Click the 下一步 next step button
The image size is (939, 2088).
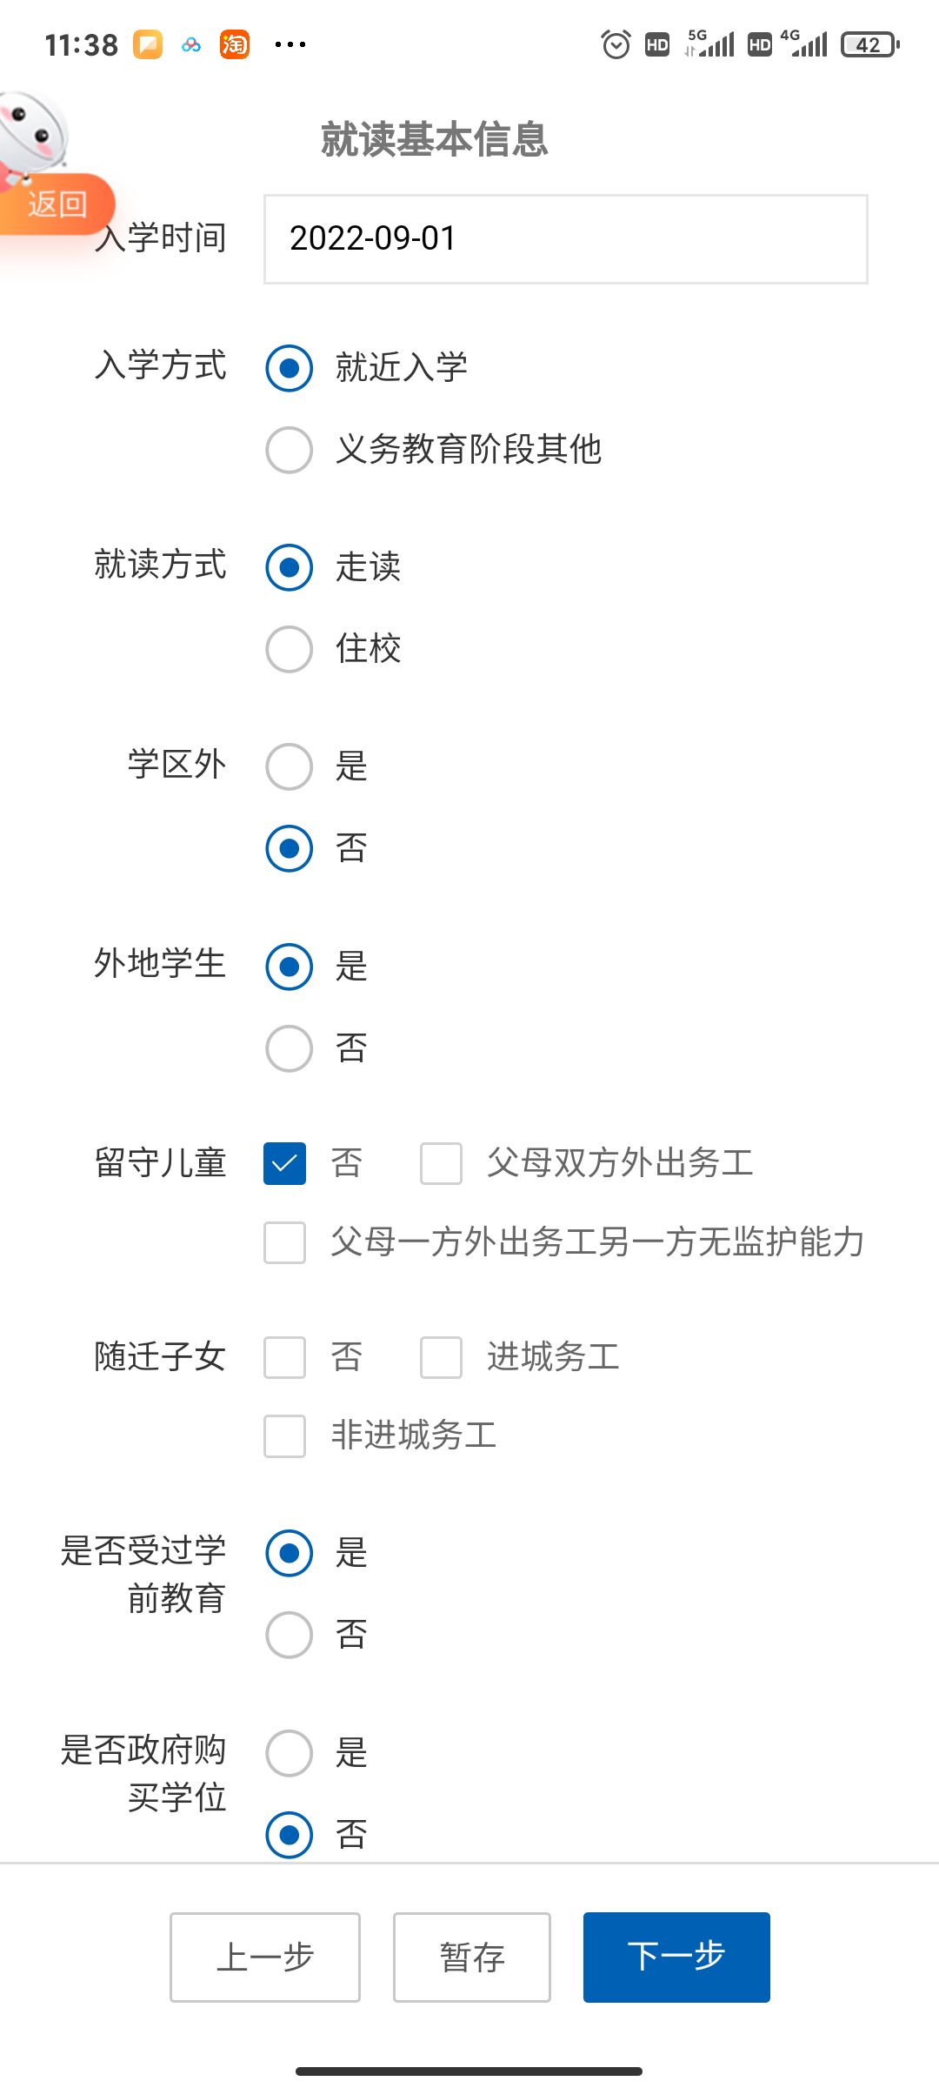click(x=676, y=1957)
